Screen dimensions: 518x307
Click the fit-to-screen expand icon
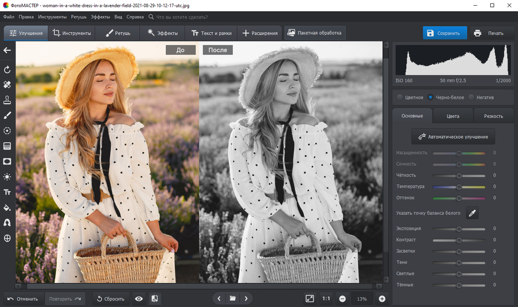click(310, 298)
